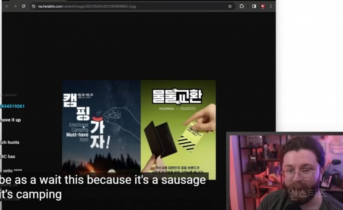Select the 'Must-have' text on poster

tap(77, 135)
